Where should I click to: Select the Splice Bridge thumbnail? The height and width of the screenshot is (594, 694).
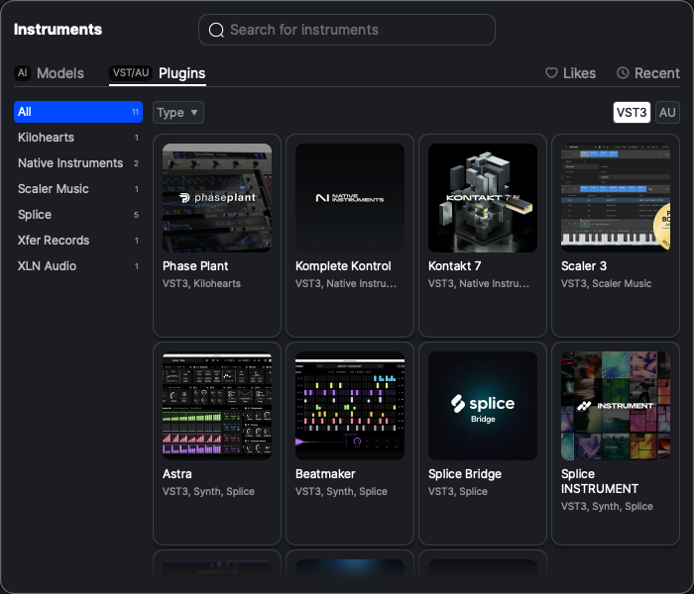click(483, 406)
